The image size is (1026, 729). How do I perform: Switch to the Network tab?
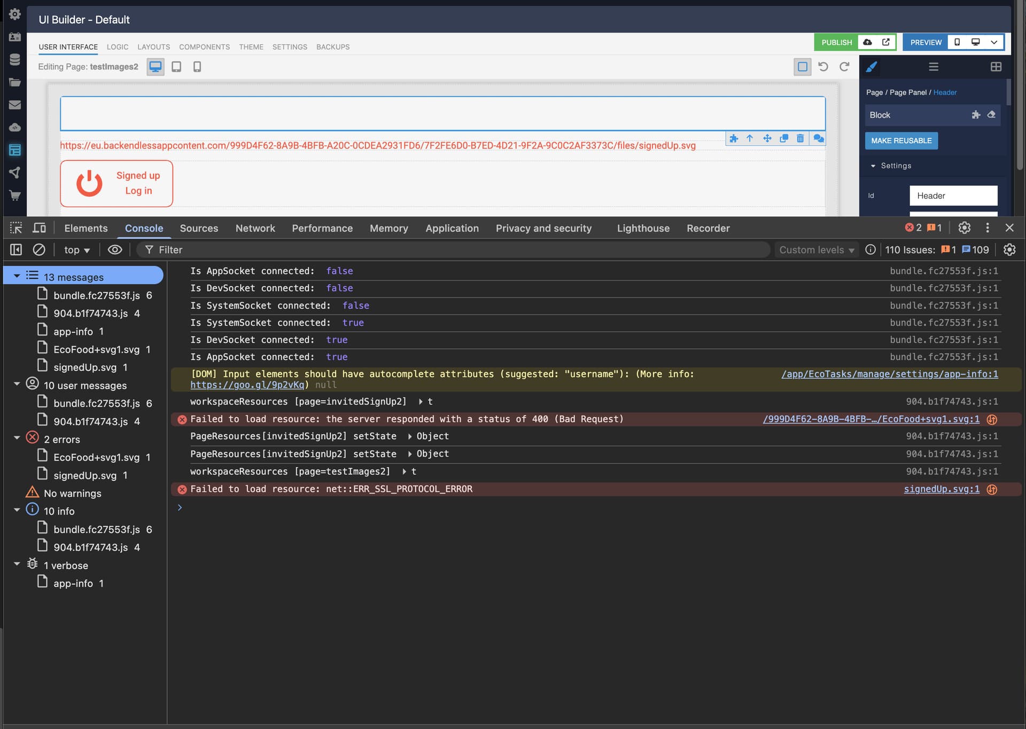255,228
